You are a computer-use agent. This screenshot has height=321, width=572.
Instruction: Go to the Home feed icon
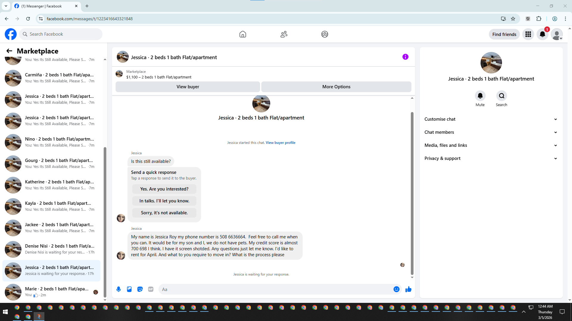[x=243, y=34]
